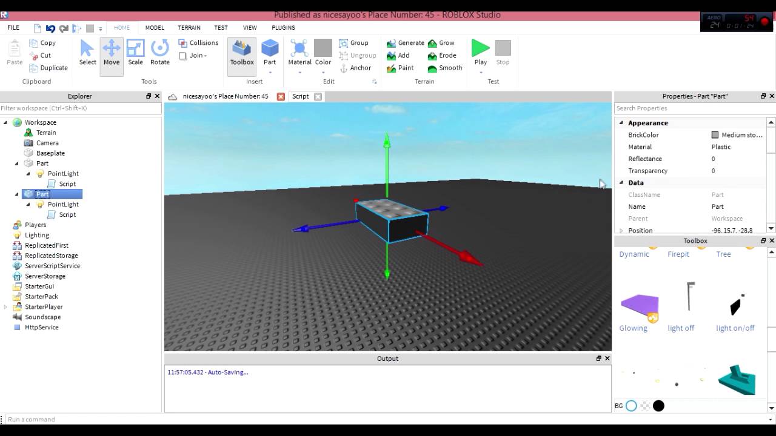Select ServerScriptService in Explorer
776x436 pixels.
pyautogui.click(x=52, y=266)
